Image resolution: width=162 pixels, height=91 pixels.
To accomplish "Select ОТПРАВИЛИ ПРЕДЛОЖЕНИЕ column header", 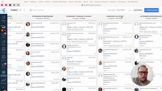I will pos(43,16).
